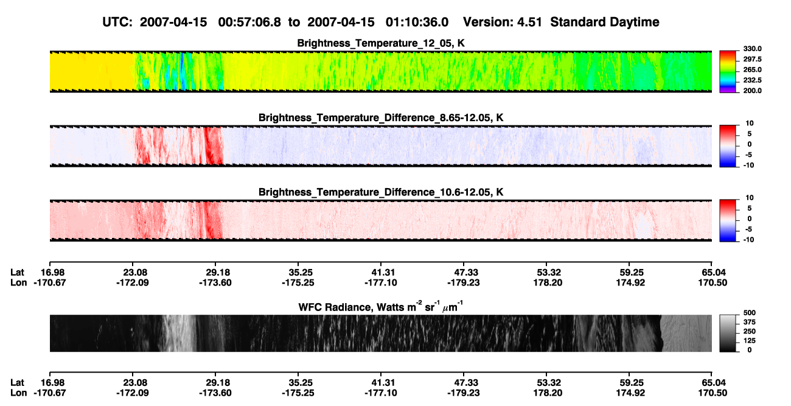791x406 pixels.
Task: Click latitude 41.31 on the axis above WFC Radiance
Action: pos(384,272)
